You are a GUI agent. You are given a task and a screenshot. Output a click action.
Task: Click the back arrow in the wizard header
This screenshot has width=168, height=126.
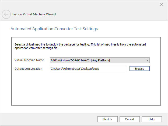tap(6, 14)
